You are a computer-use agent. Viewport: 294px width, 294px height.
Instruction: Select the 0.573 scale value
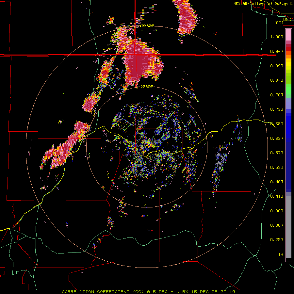point(277,153)
